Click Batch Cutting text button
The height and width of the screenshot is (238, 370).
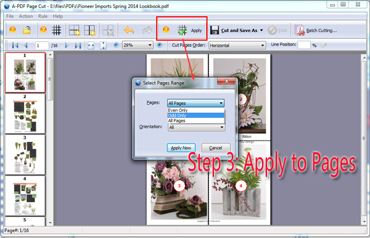point(321,30)
